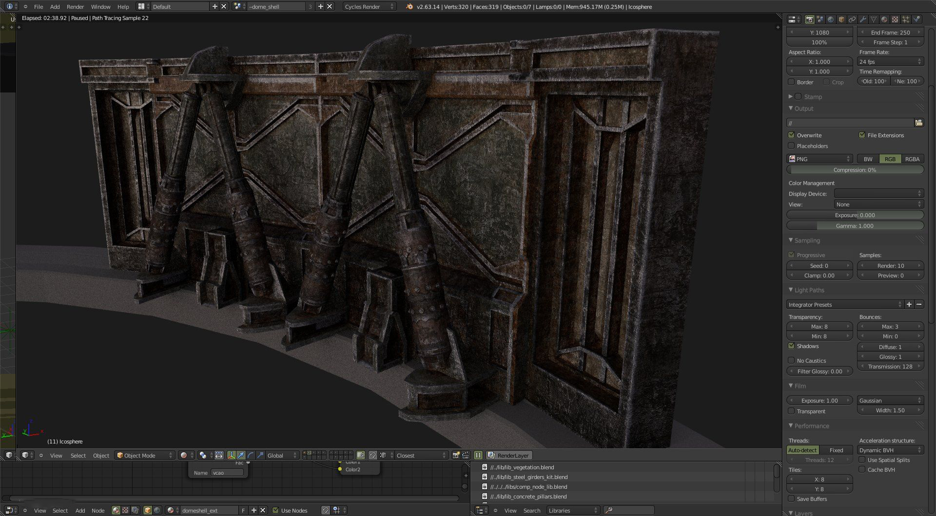
Task: Disable the Overwrite checkbox
Action: point(791,135)
